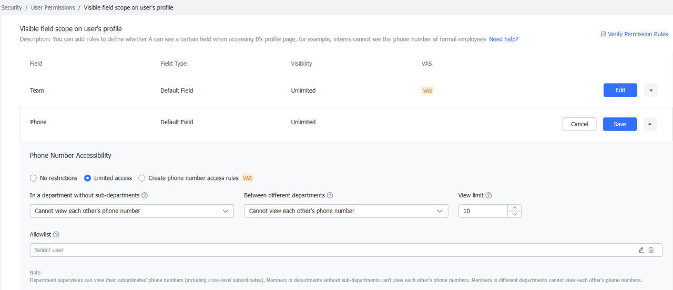This screenshot has width=673, height=290.
Task: Click help icon next to View limit
Action: [x=488, y=195]
